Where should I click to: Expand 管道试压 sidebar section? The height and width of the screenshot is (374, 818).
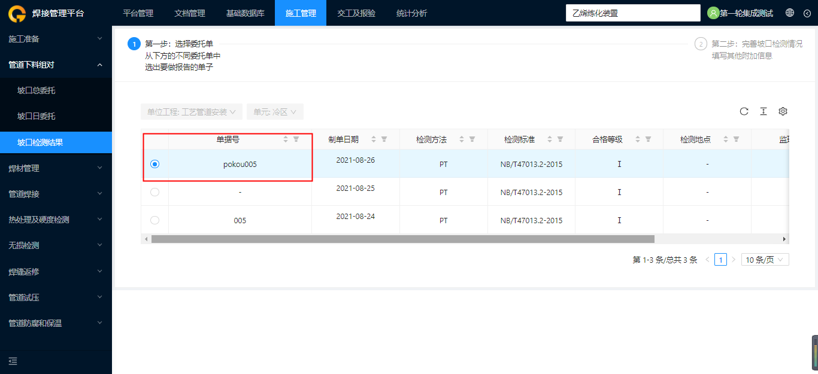pyautogui.click(x=56, y=297)
